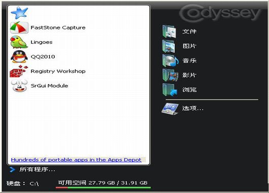Click the 硬盘 C:\ drive label
The height and width of the screenshot is (193, 269).
(x=22, y=183)
